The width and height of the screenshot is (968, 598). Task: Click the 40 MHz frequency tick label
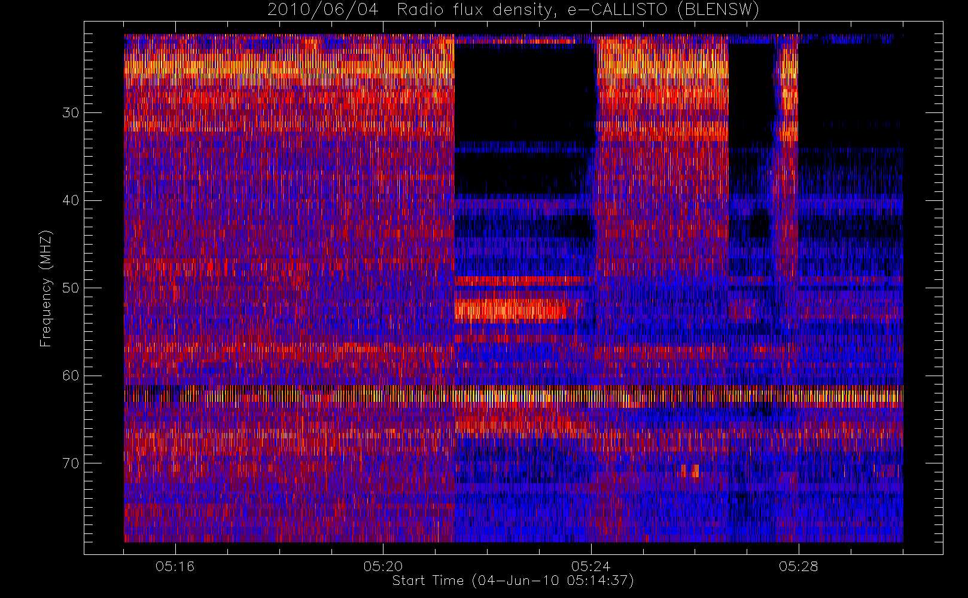(71, 200)
